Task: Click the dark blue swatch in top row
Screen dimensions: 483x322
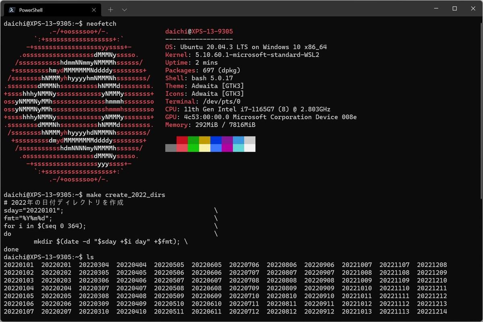Action: [216, 140]
